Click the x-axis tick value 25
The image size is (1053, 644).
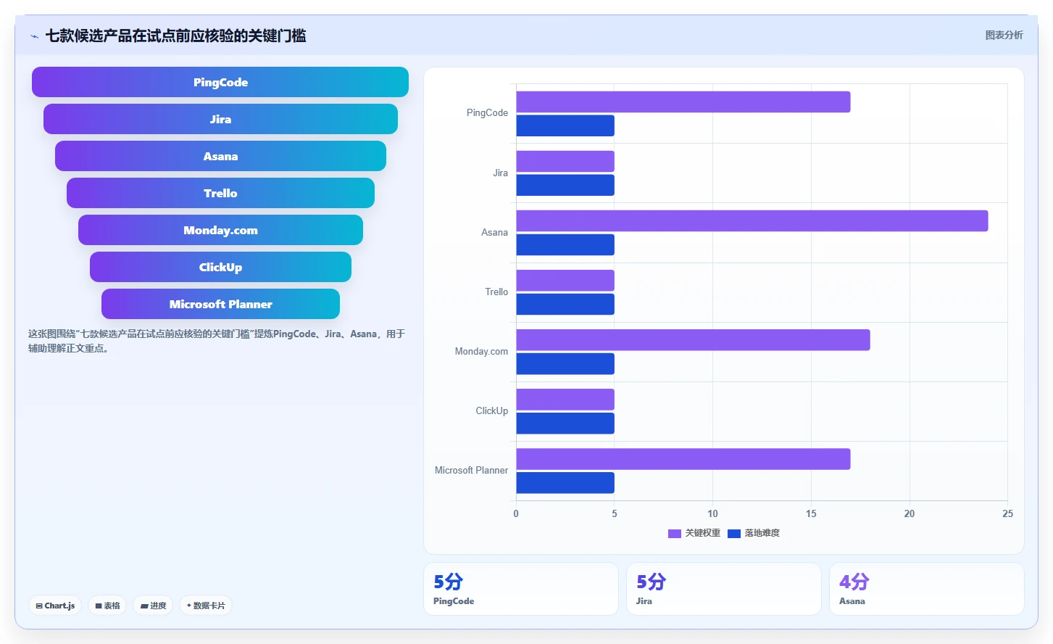1007,513
